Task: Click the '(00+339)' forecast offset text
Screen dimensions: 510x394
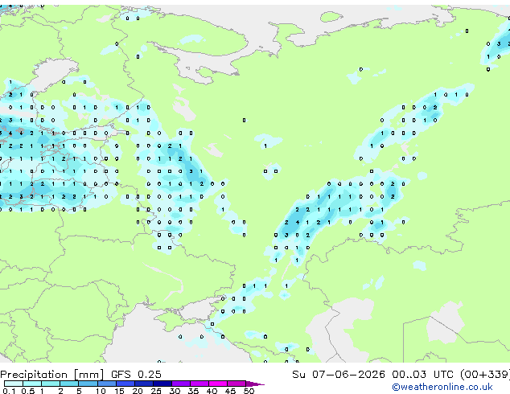Action: (x=485, y=375)
